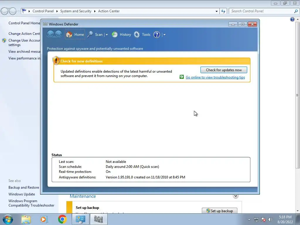
Task: Click the Defender help question-mark icon
Action: point(157,35)
